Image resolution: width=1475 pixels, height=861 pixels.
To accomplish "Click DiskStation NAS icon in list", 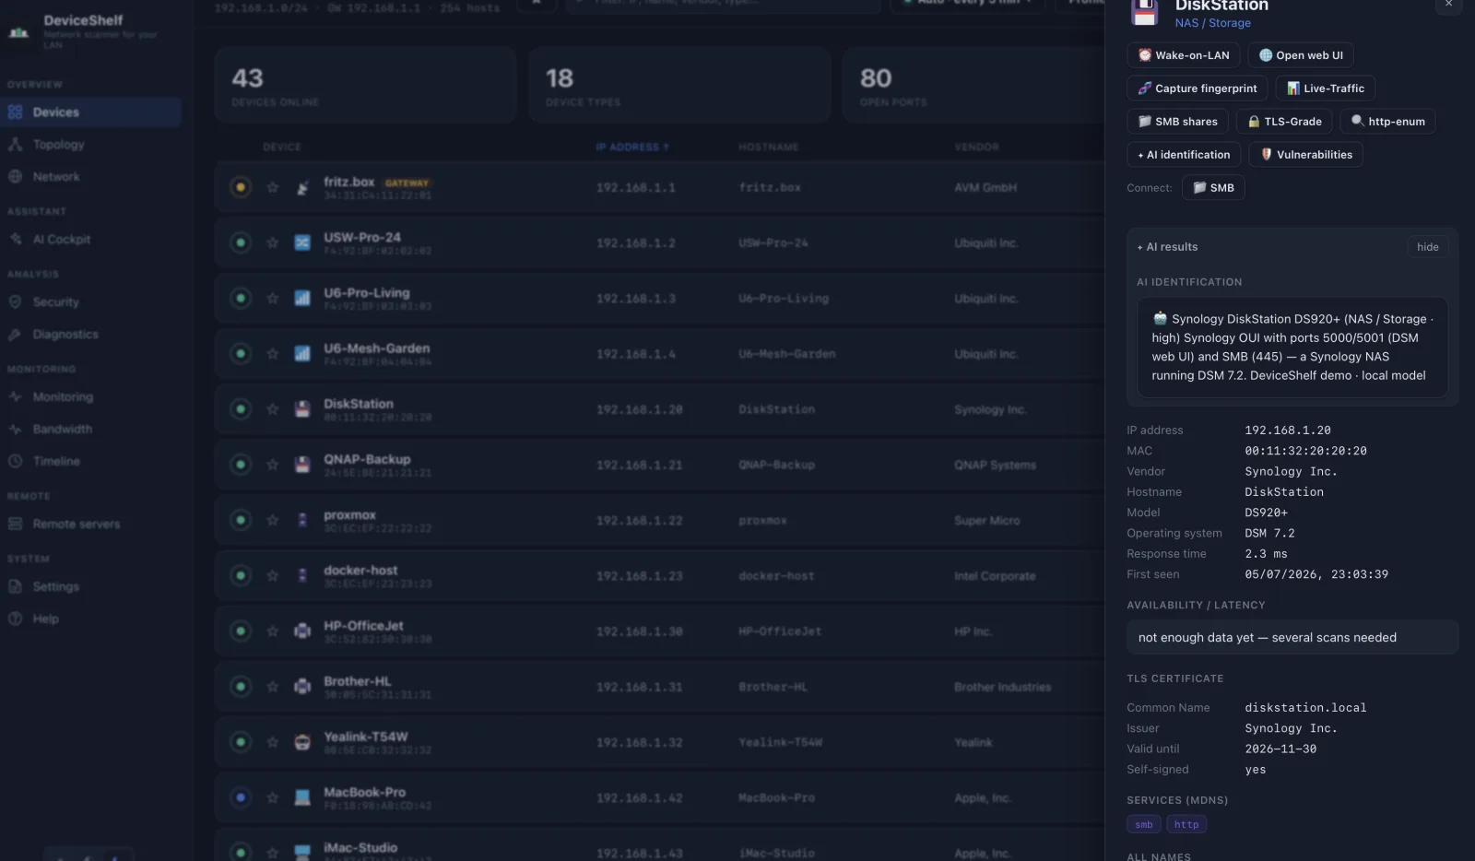I will coord(302,409).
